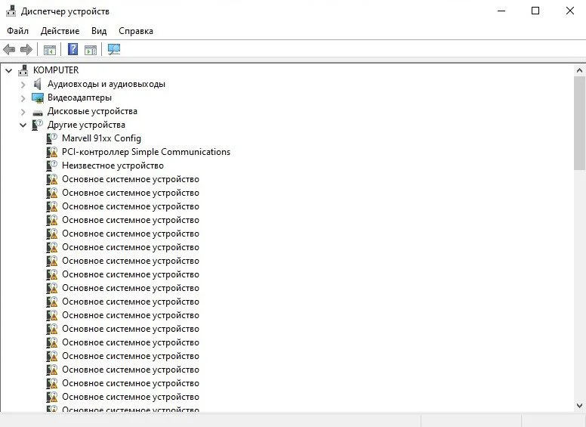Maximize the Device Manager window

(535, 11)
